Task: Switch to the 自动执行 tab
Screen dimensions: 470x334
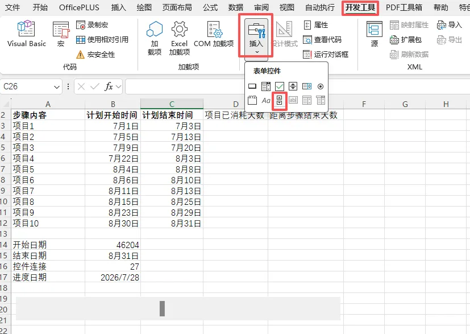Action: pos(320,7)
